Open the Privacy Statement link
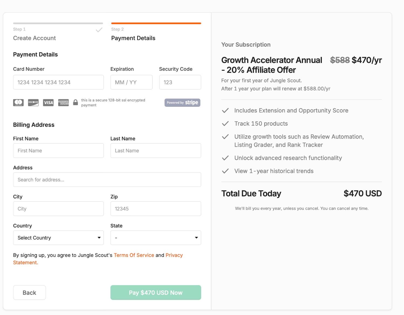The height and width of the screenshot is (315, 404). point(174,255)
